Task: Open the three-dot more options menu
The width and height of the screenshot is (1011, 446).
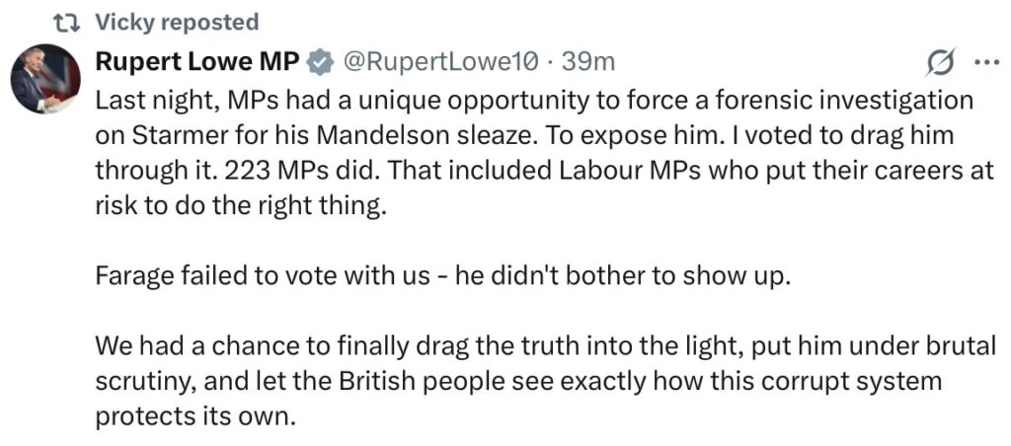Action: pos(986,62)
